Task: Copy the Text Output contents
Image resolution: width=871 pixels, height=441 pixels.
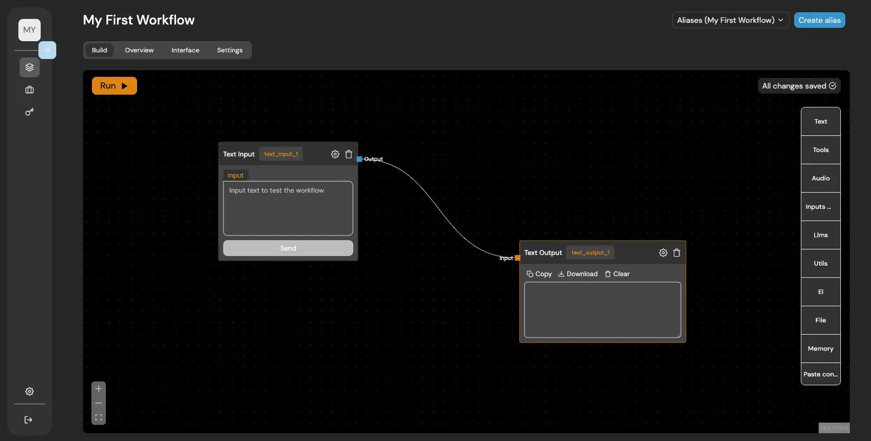Action: pyautogui.click(x=539, y=274)
